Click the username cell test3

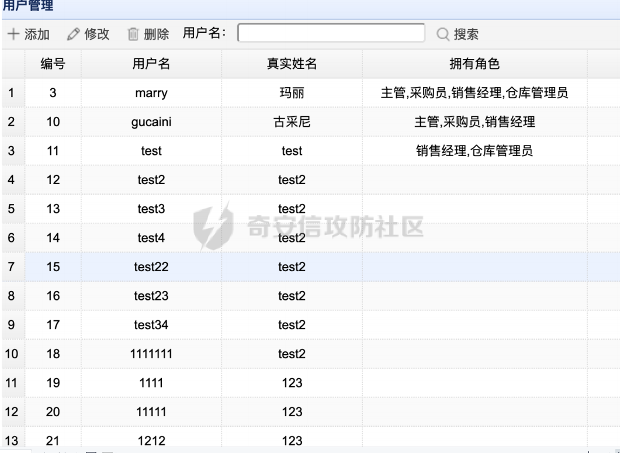(x=151, y=209)
